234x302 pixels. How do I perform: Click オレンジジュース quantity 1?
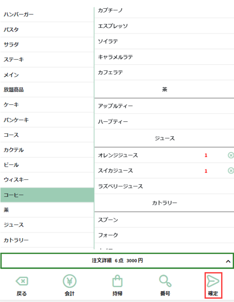point(206,155)
